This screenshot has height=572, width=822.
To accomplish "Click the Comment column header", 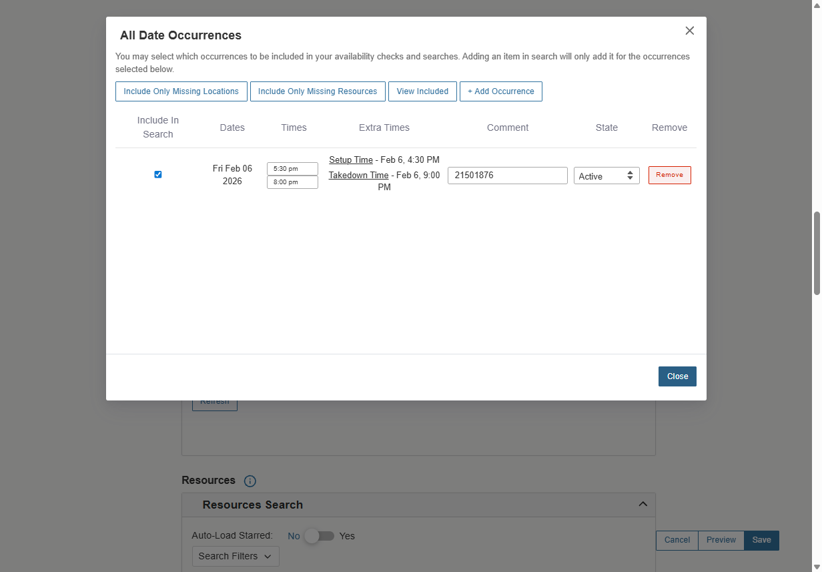I will [508, 127].
